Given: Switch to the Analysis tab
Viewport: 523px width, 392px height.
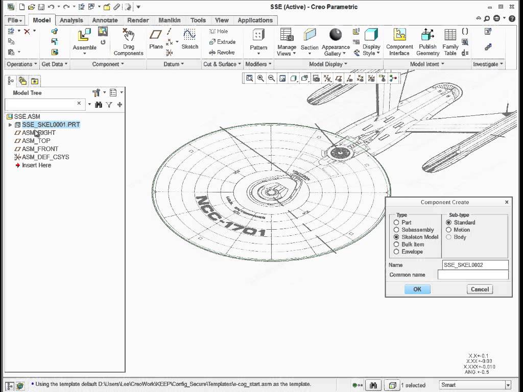Looking at the screenshot, I should (71, 20).
